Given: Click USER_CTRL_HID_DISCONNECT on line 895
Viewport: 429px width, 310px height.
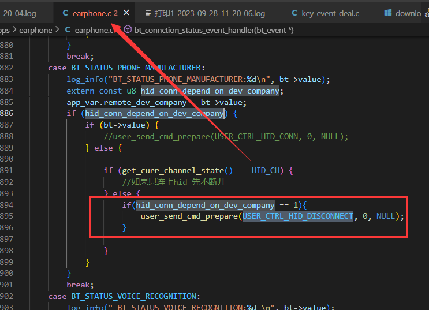Looking at the screenshot, I should click(x=298, y=216).
